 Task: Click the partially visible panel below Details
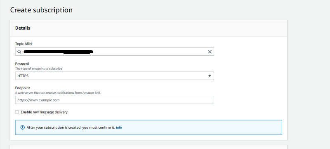148,147
